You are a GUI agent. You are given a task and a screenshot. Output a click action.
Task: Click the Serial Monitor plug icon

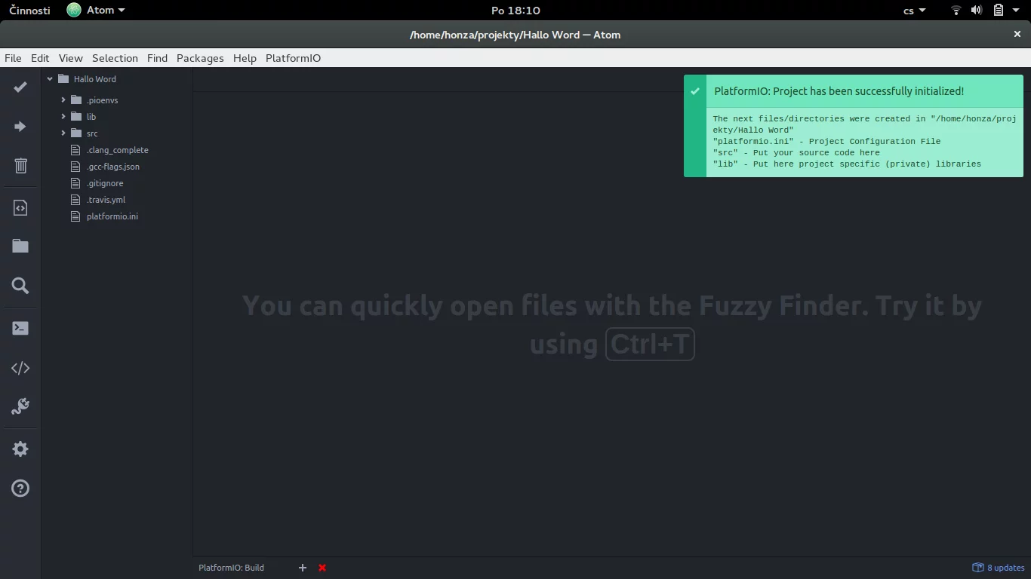coord(20,407)
